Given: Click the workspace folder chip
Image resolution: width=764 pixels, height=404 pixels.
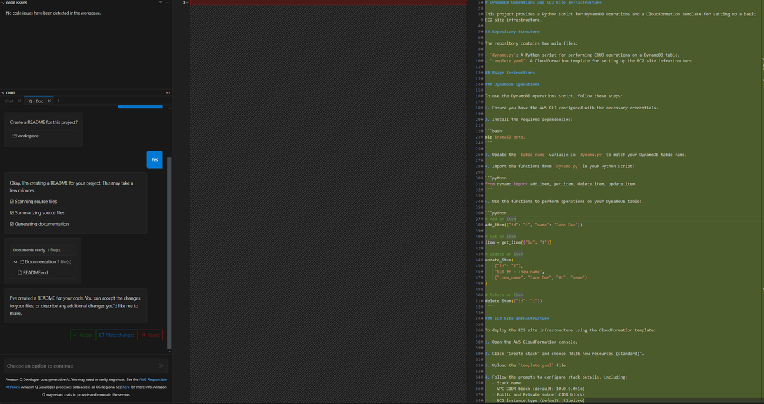Looking at the screenshot, I should (44, 136).
